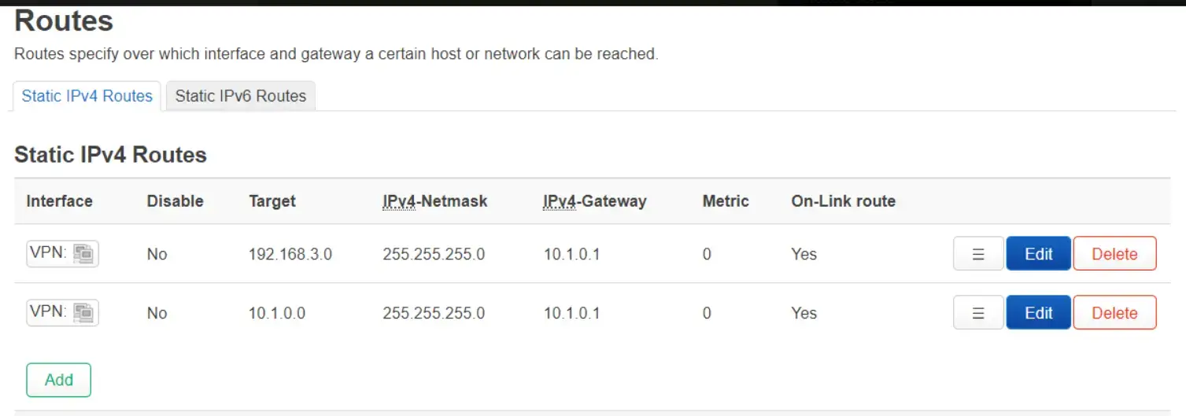1186x416 pixels.
Task: Delete the 192.168.3.0 route
Action: click(x=1114, y=253)
